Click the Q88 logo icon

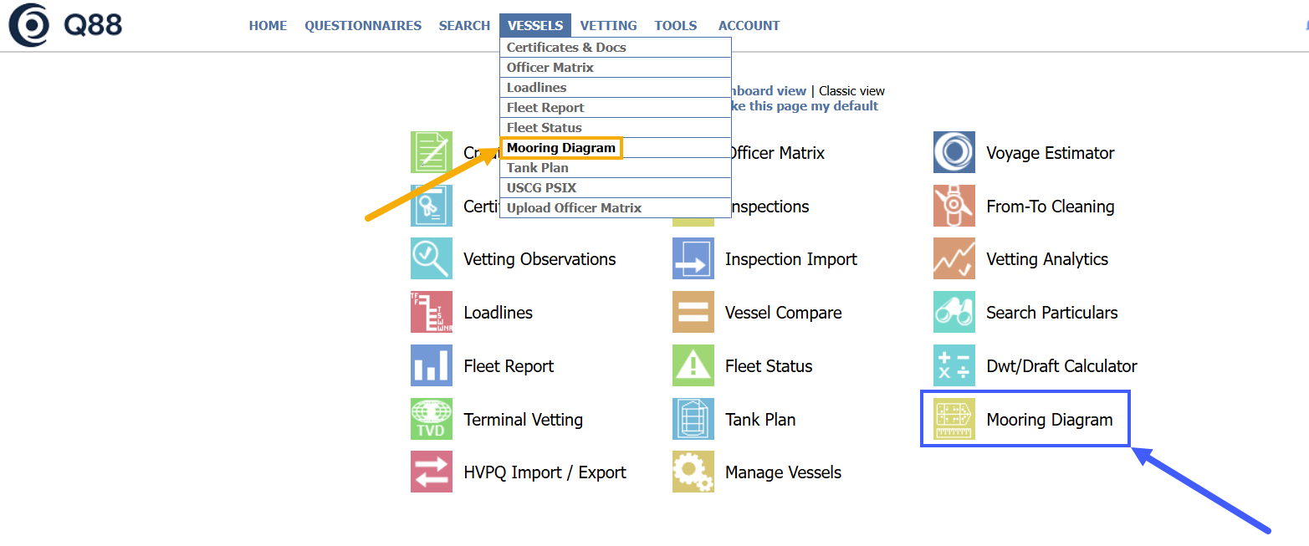point(28,24)
